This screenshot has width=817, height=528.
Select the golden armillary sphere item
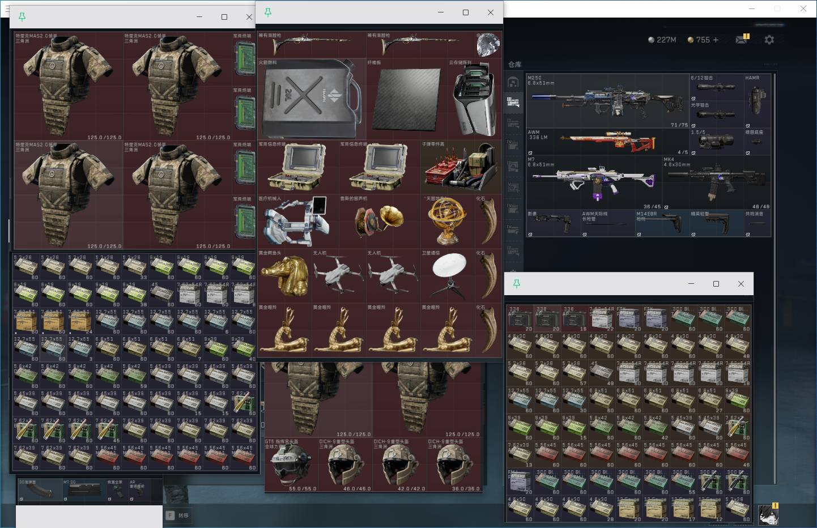[448, 222]
